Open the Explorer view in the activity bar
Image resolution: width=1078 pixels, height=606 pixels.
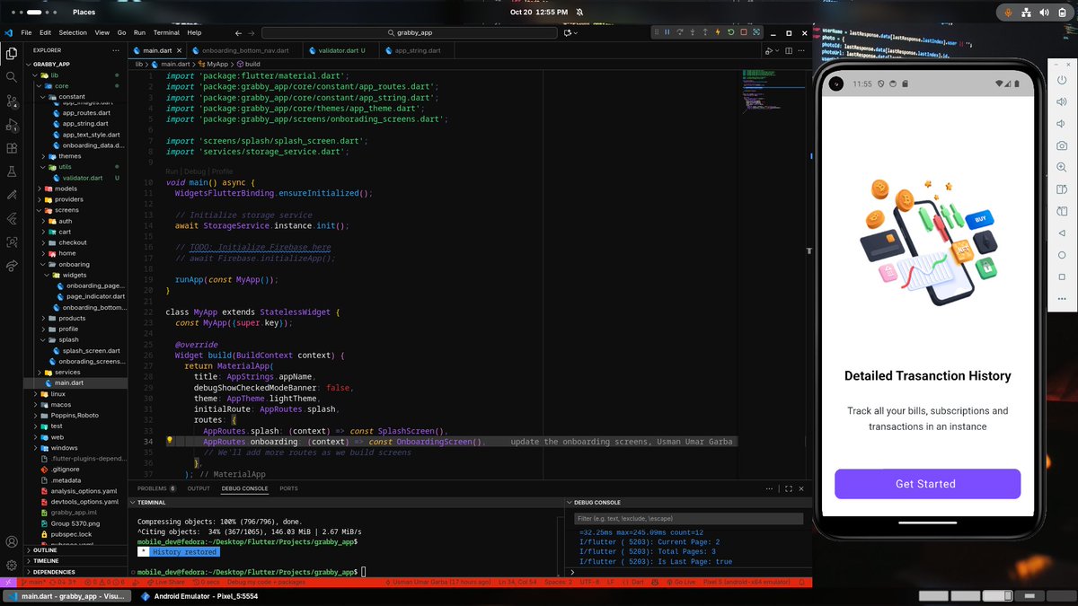coord(12,54)
